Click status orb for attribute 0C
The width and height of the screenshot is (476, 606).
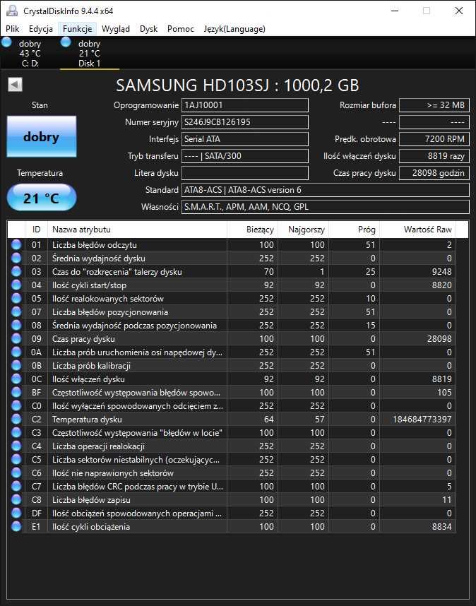(16, 379)
